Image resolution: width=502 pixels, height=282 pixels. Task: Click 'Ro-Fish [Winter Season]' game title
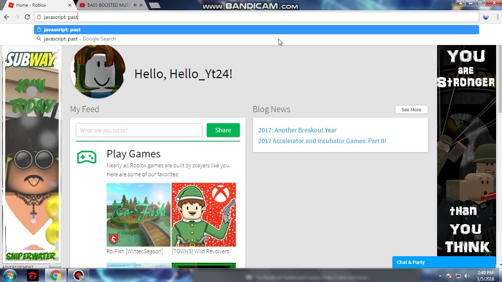point(135,251)
